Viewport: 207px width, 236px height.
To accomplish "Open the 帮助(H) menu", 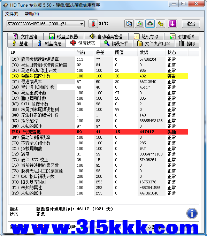I will coord(32,14).
